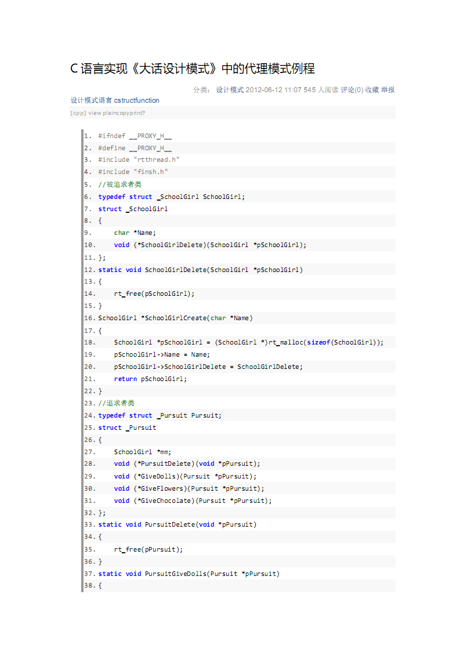Click the 举报 report link
The height and width of the screenshot is (656, 464).
click(x=388, y=90)
